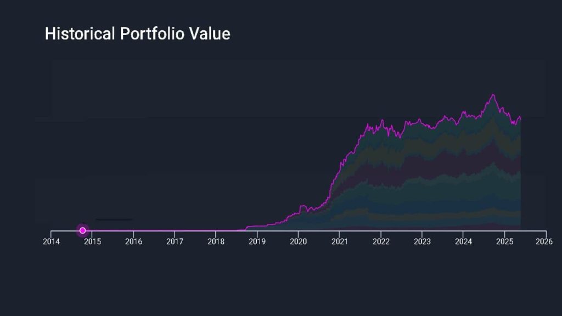
Task: Click the 2022 tick label
Action: click(381, 241)
